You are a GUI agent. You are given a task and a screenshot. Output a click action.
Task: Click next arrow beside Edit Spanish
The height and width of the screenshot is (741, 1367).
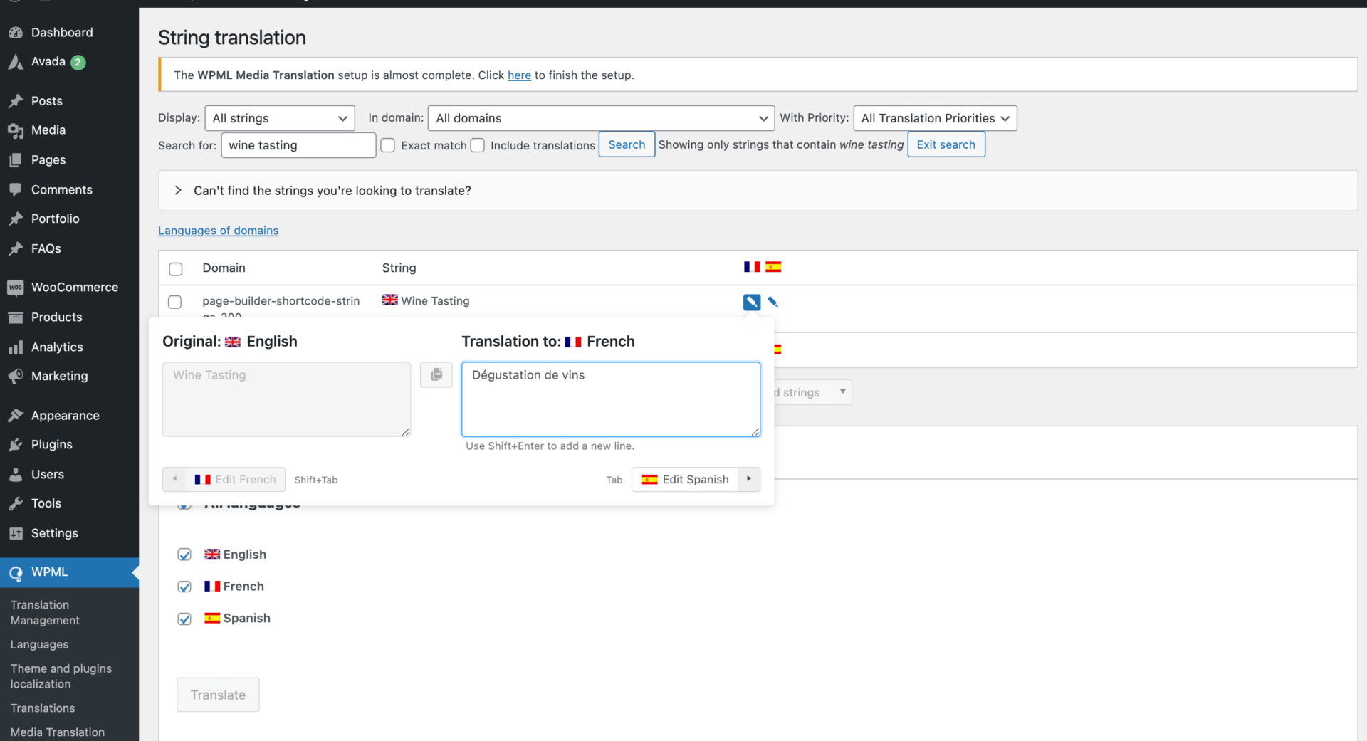click(x=749, y=479)
